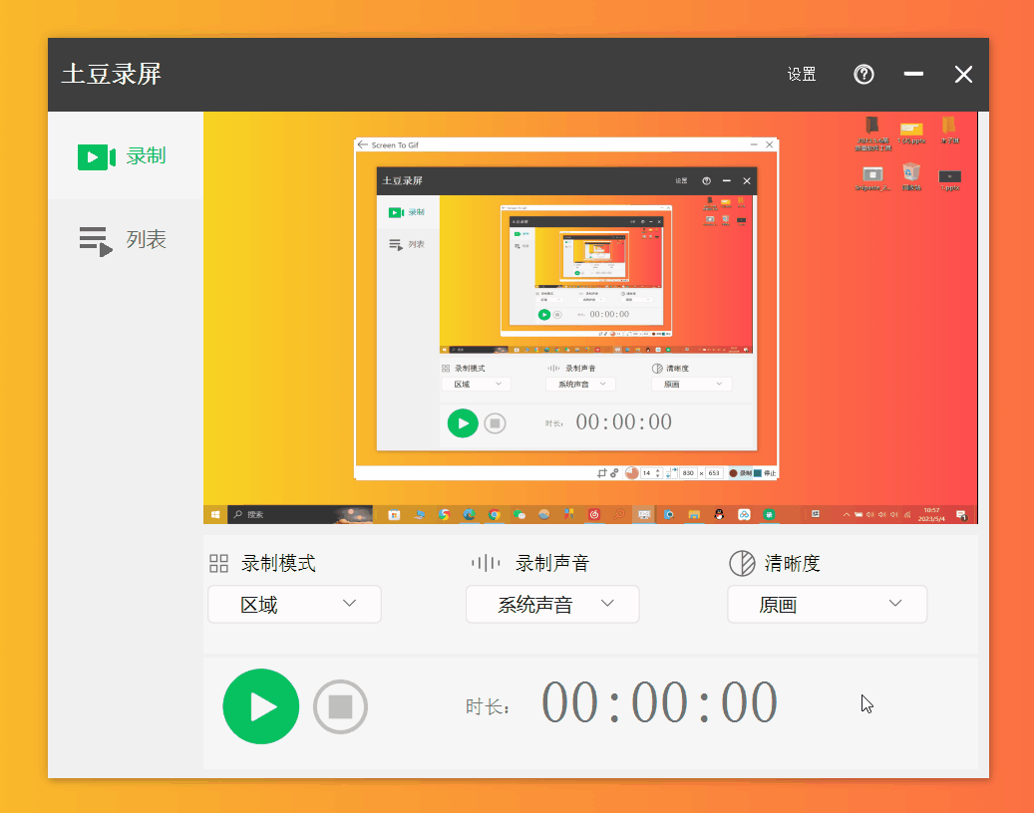Click the gears icon in Screen To Gif toolbar preview
This screenshot has width=1034, height=813.
(x=614, y=473)
